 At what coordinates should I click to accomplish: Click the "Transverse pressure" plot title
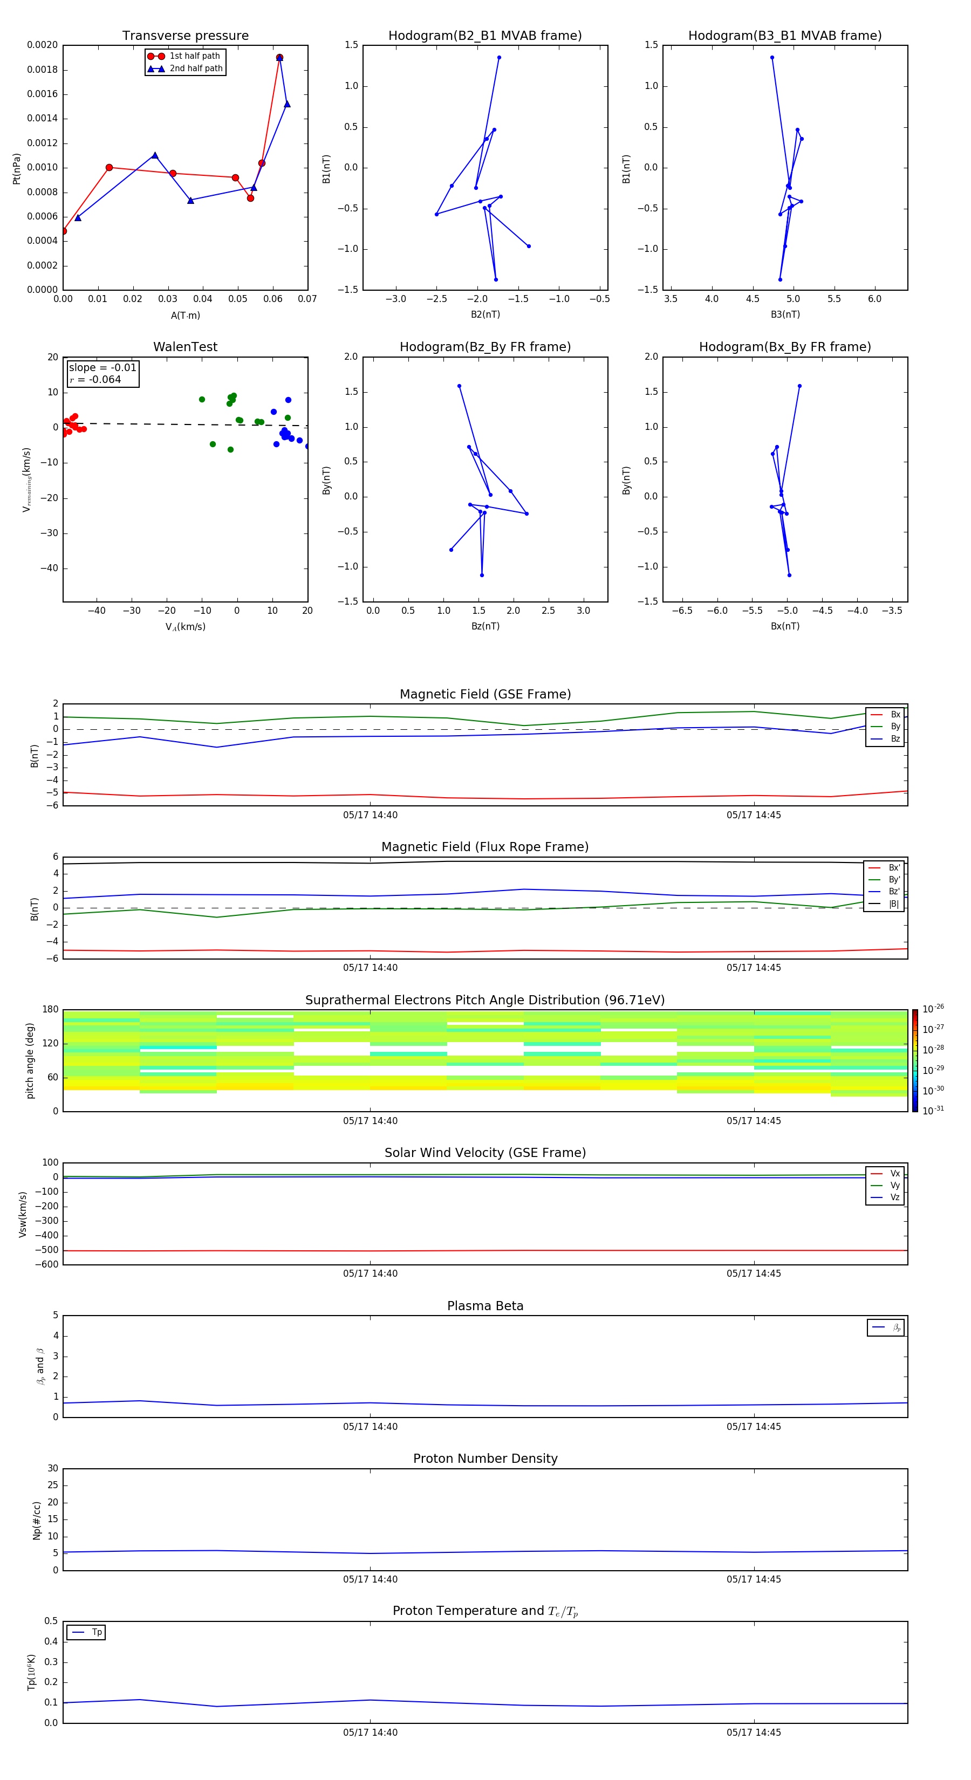click(x=185, y=36)
